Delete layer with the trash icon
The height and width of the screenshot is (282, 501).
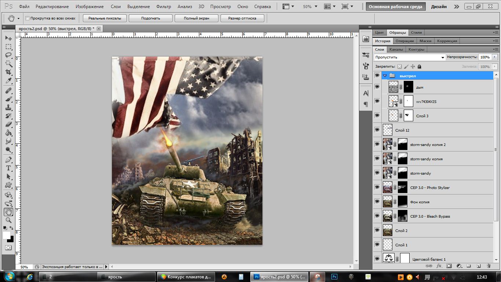point(488,265)
